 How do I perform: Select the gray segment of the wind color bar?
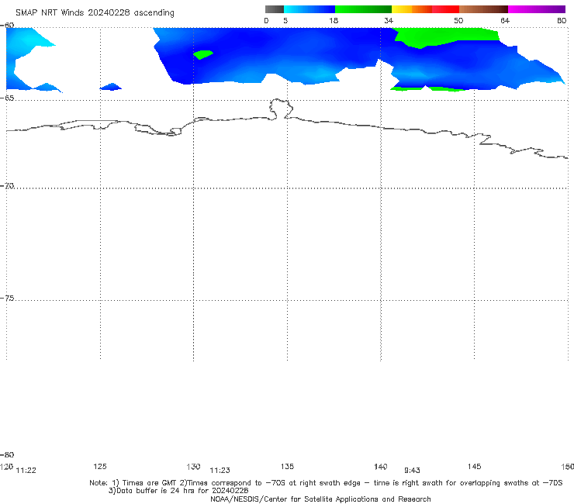[275, 9]
